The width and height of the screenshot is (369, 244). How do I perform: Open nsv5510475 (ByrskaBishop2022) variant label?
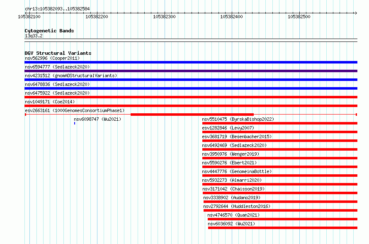238,119
